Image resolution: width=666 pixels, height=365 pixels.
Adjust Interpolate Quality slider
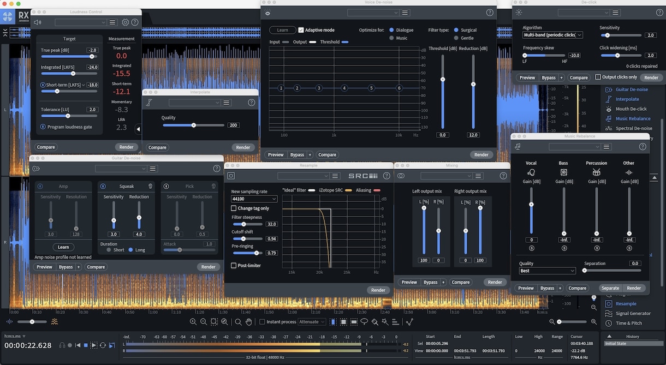tap(194, 125)
